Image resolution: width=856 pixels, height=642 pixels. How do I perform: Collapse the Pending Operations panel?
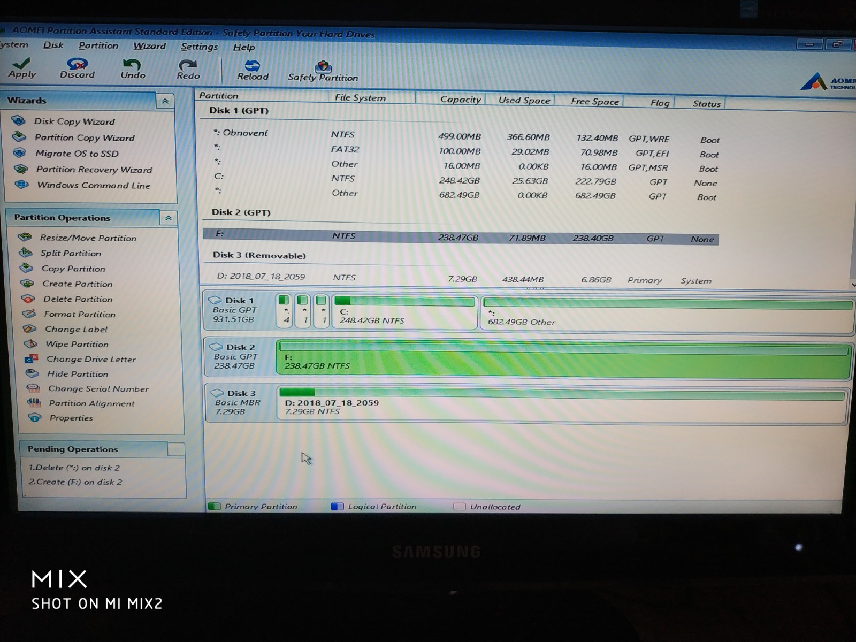pos(176,449)
